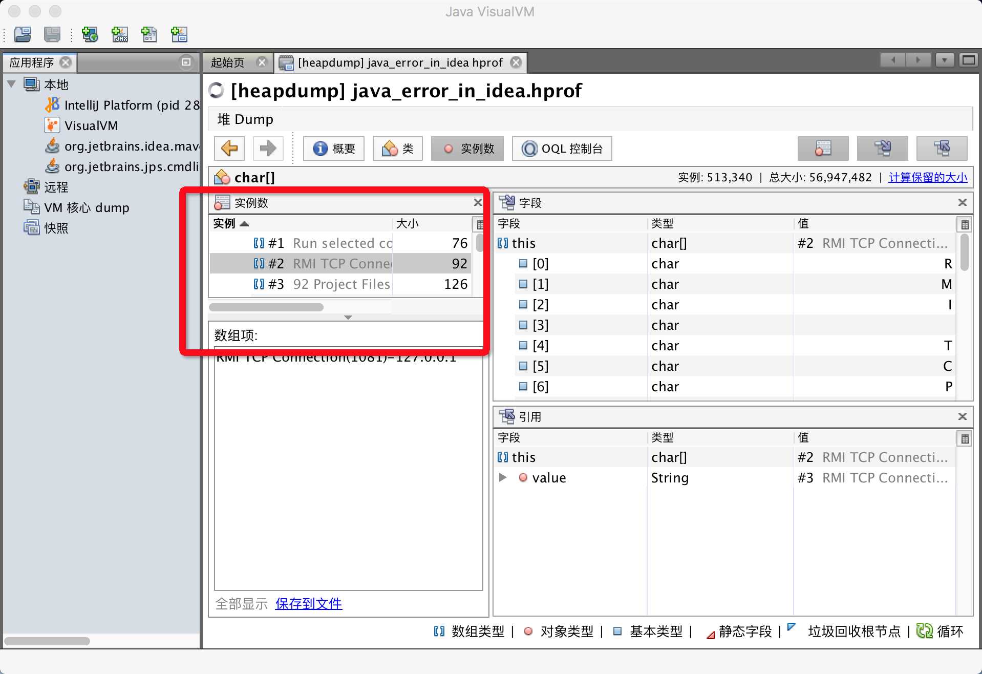The width and height of the screenshot is (982, 674).
Task: Click the Add JMX Connection toolbar icon
Action: [120, 34]
